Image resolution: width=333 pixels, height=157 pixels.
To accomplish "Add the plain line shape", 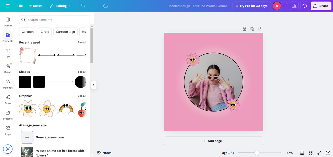I will point(53,82).
